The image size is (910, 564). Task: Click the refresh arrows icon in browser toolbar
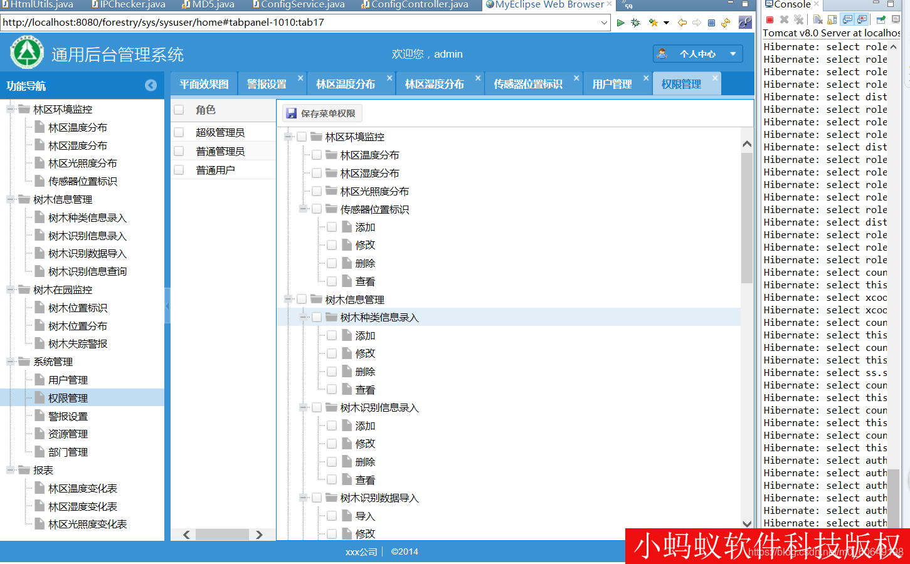(x=726, y=23)
